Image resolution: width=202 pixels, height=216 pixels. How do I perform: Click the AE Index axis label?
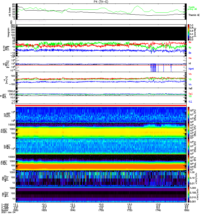click(10, 12)
